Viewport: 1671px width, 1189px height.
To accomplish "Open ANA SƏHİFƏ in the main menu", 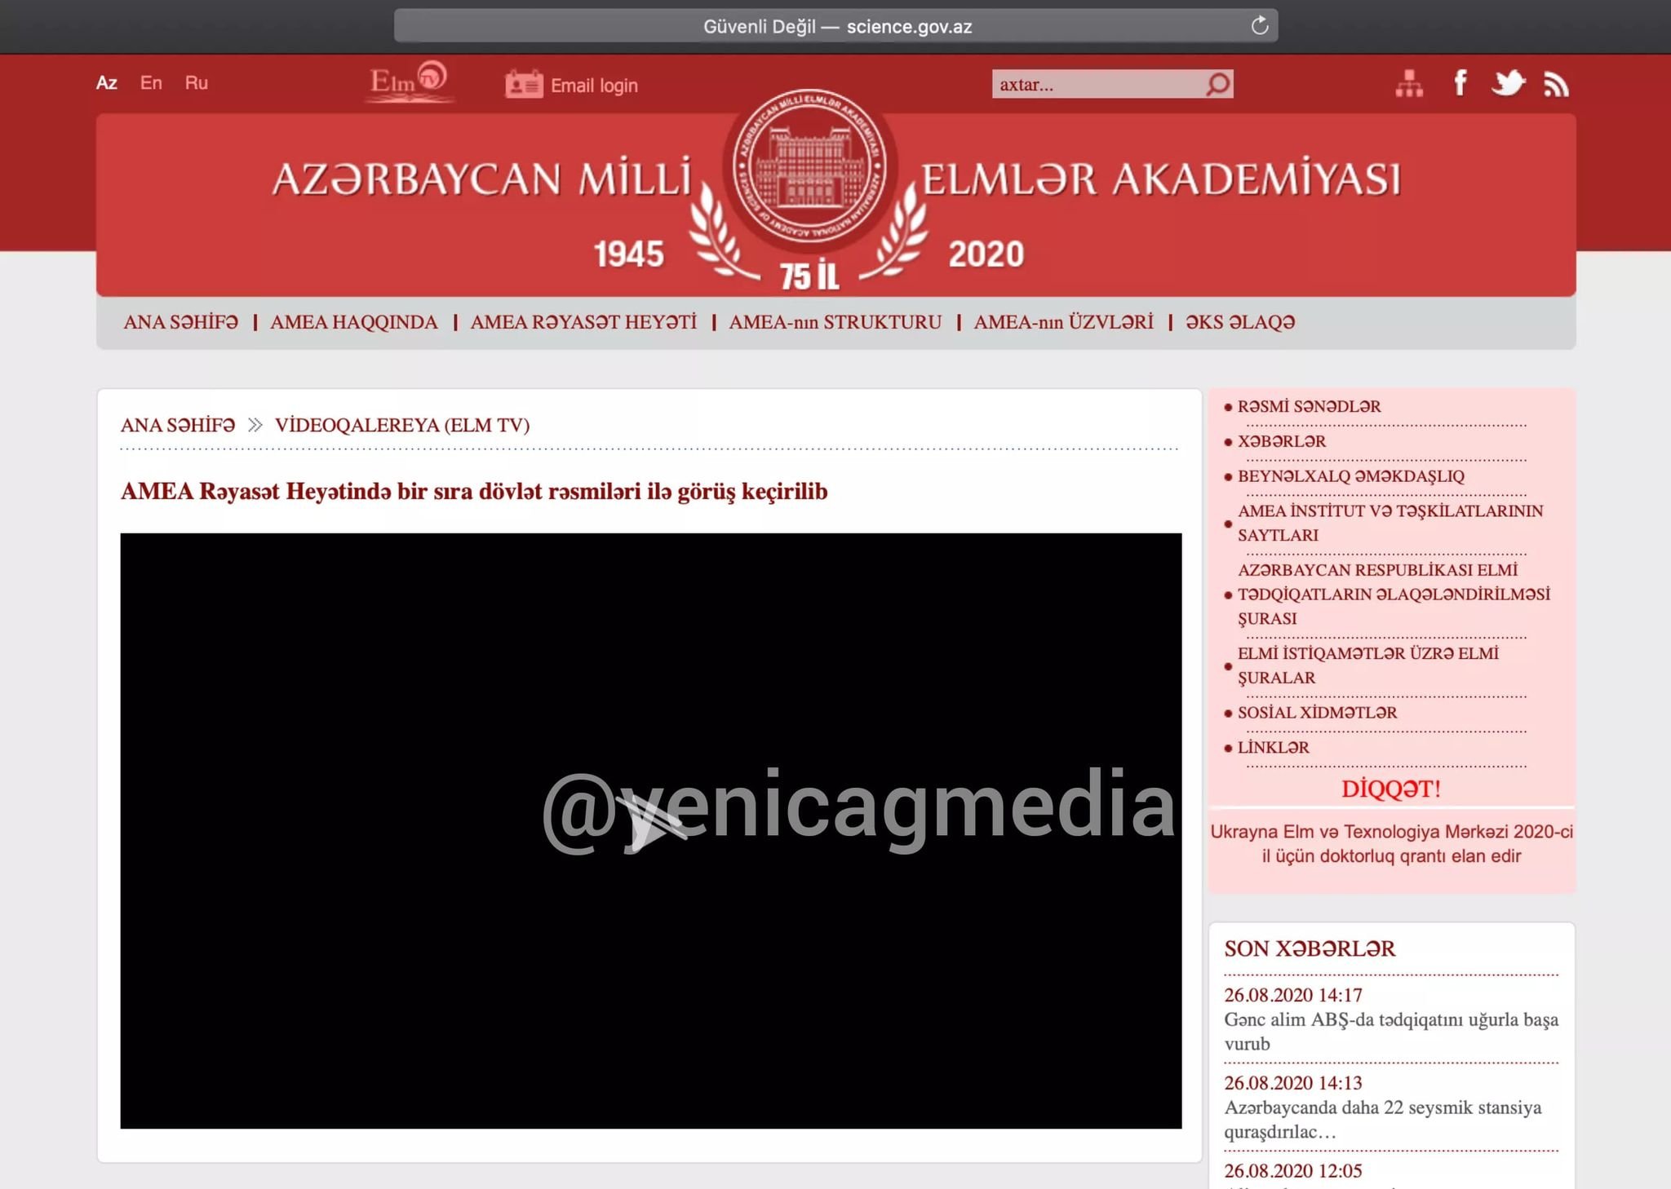I will coord(181,322).
